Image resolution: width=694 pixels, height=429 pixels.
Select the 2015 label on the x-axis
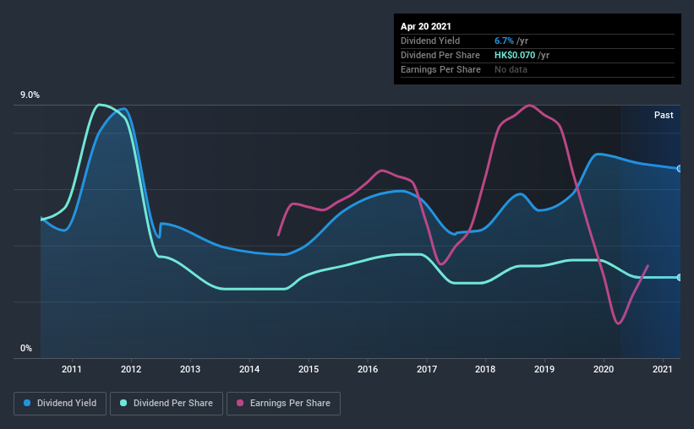[309, 369]
